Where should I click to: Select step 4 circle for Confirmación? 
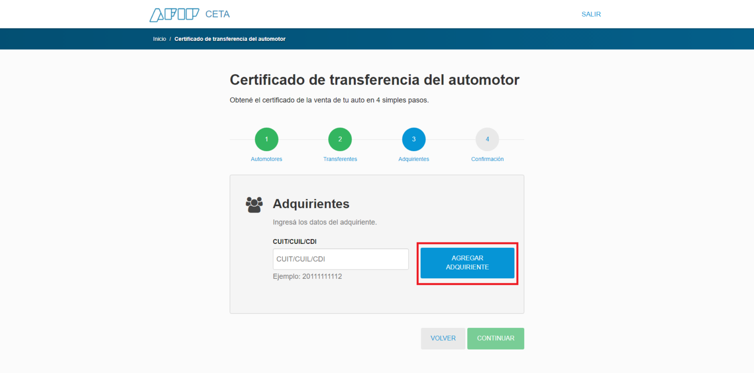487,139
